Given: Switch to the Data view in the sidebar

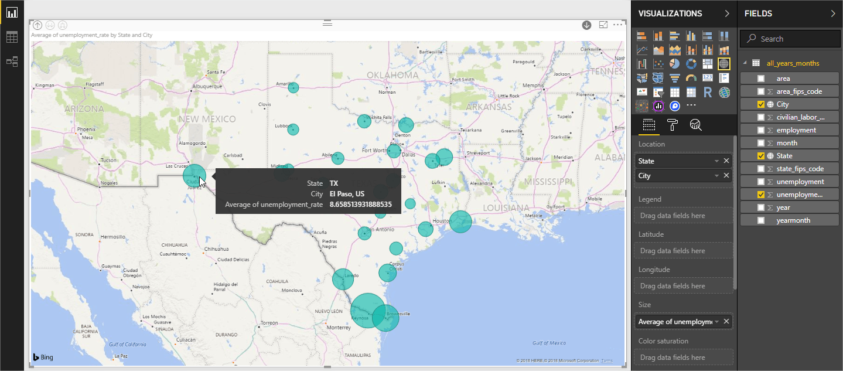Looking at the screenshot, I should coord(12,37).
